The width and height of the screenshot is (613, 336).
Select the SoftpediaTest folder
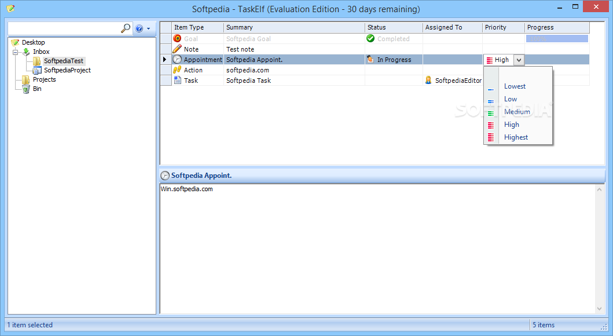coord(64,61)
